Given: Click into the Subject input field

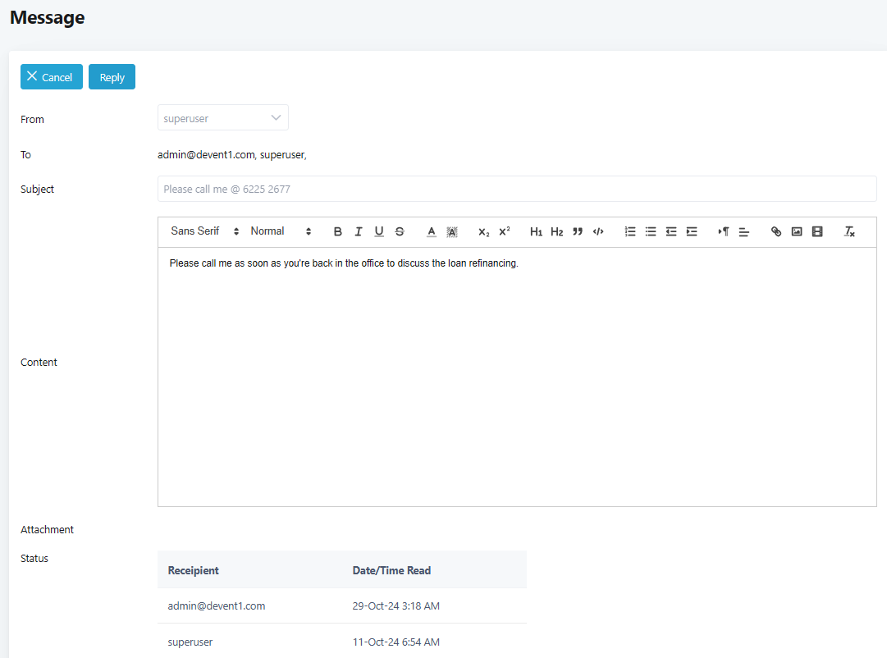Looking at the screenshot, I should click(x=517, y=189).
